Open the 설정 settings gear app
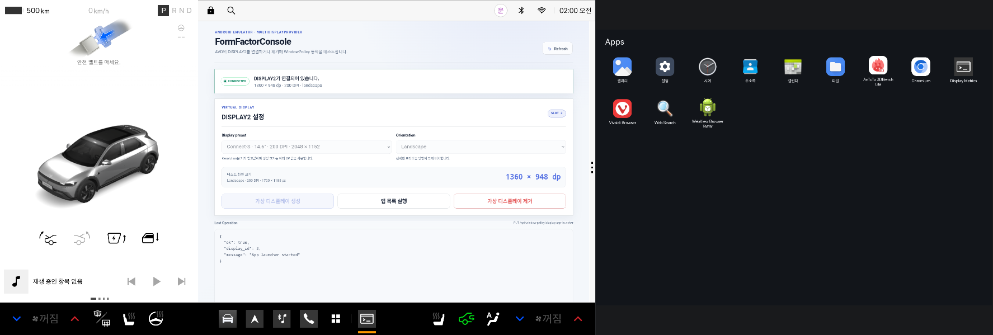This screenshot has width=993, height=335. pyautogui.click(x=665, y=67)
